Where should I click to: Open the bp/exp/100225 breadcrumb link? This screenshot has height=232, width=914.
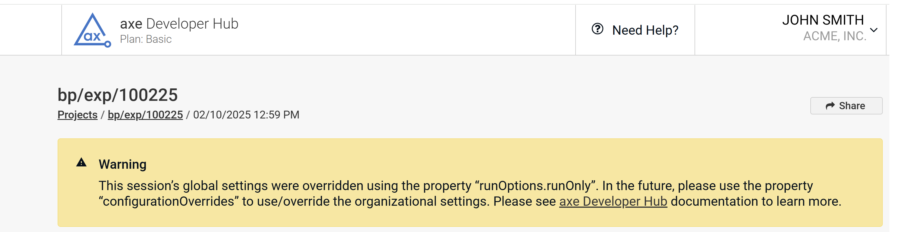pos(145,115)
